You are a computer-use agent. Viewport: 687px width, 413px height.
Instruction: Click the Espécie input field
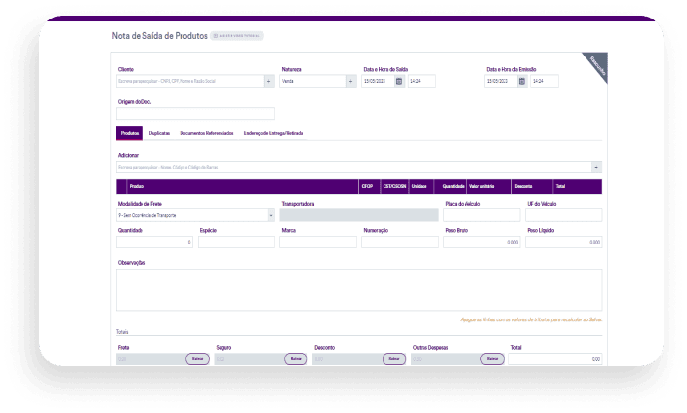(x=236, y=242)
